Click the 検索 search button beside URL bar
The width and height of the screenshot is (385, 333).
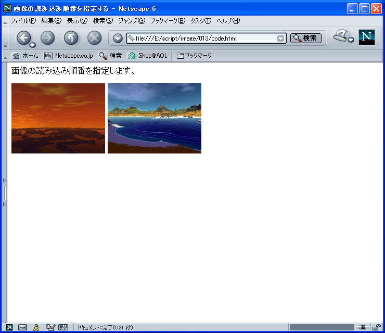point(306,38)
